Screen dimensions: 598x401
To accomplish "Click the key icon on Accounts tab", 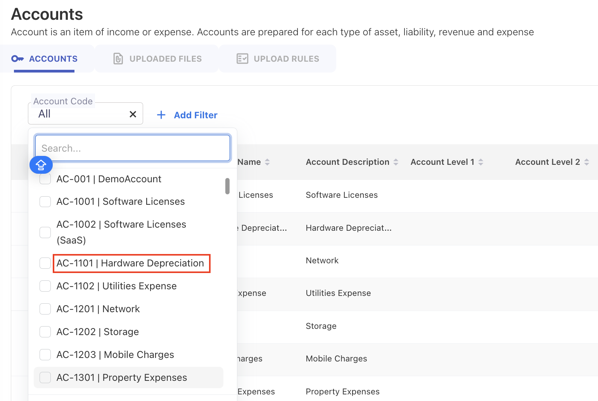I will pos(17,59).
